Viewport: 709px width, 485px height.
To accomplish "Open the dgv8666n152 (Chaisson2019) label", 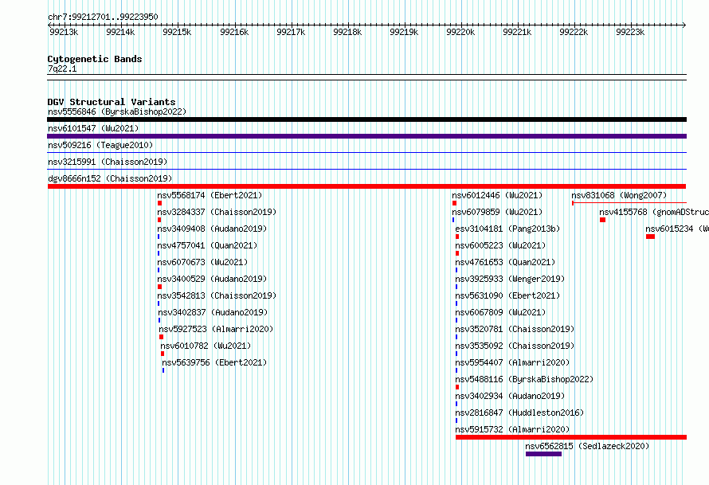I will pos(110,178).
